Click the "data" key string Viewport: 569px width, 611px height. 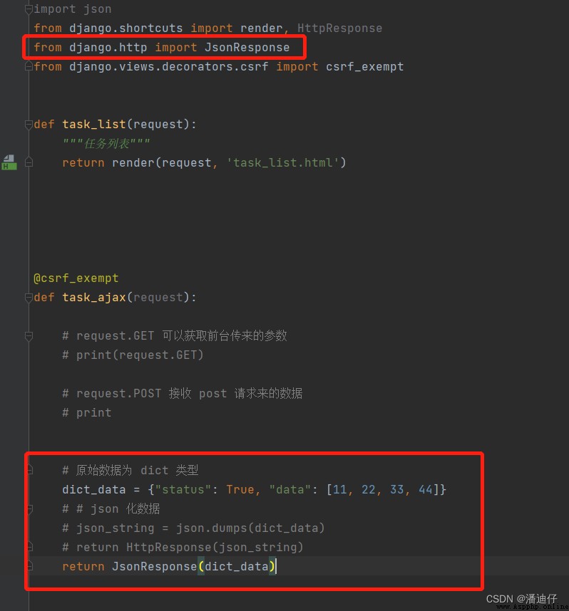[x=290, y=489]
